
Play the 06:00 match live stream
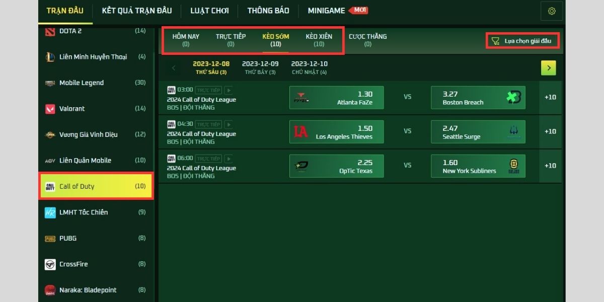[229, 159]
